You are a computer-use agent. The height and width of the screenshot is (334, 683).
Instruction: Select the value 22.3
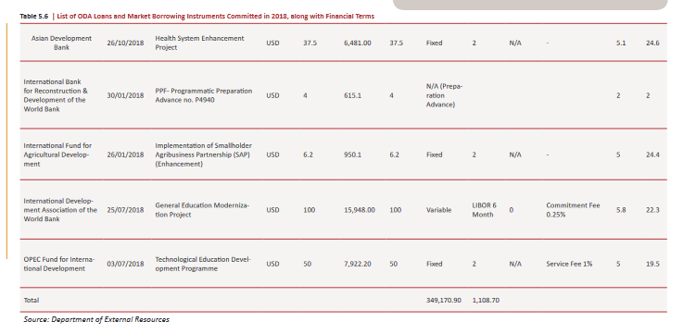652,210
